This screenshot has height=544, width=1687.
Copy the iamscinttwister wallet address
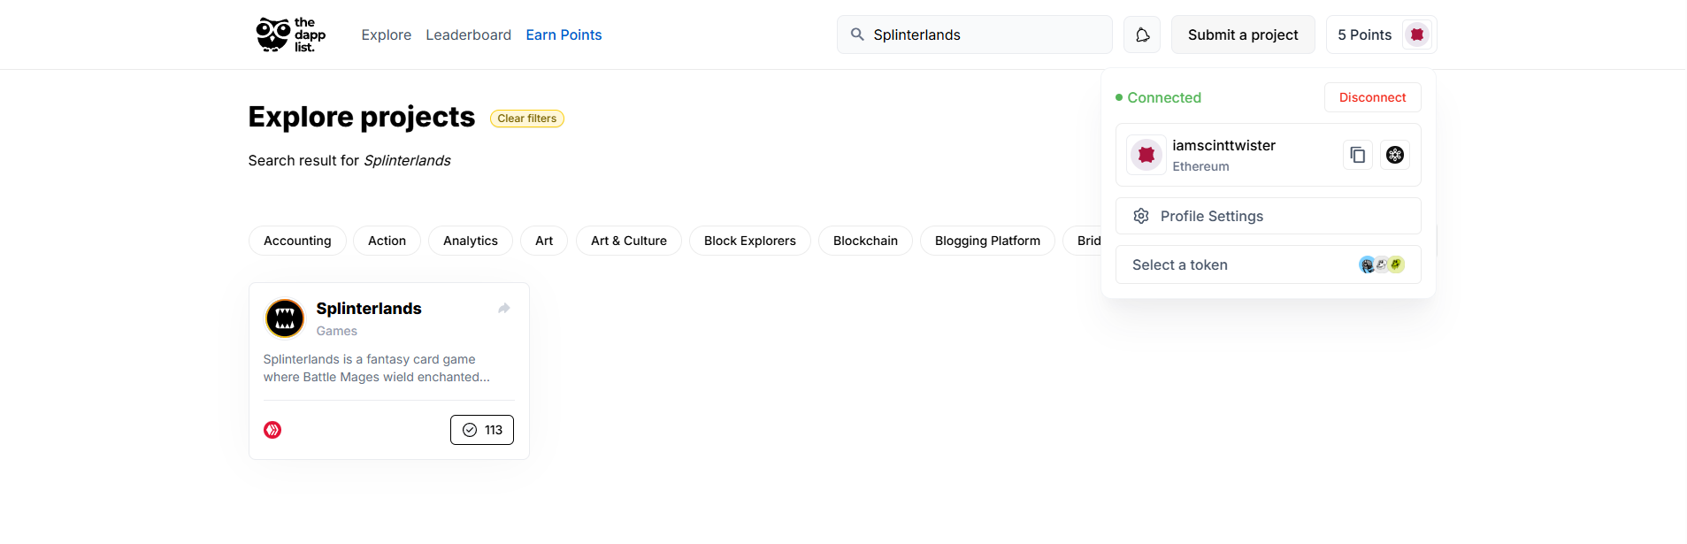1358,155
